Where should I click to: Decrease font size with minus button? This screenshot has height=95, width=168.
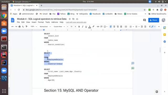[67, 27]
